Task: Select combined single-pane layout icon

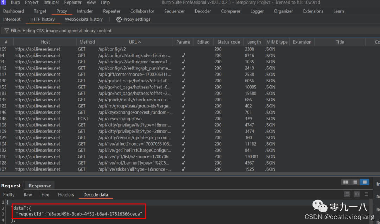Action: (x=365, y=182)
